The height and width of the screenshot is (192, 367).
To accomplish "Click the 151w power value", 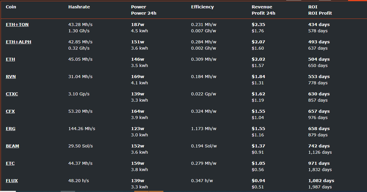I will point(138,42).
